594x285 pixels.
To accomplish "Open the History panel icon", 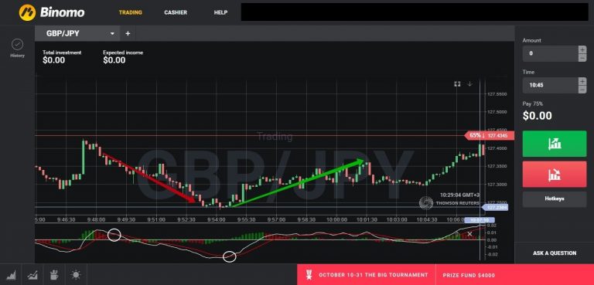I will click(18, 45).
